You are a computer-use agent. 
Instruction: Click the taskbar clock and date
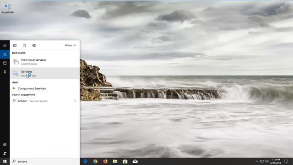point(276,161)
